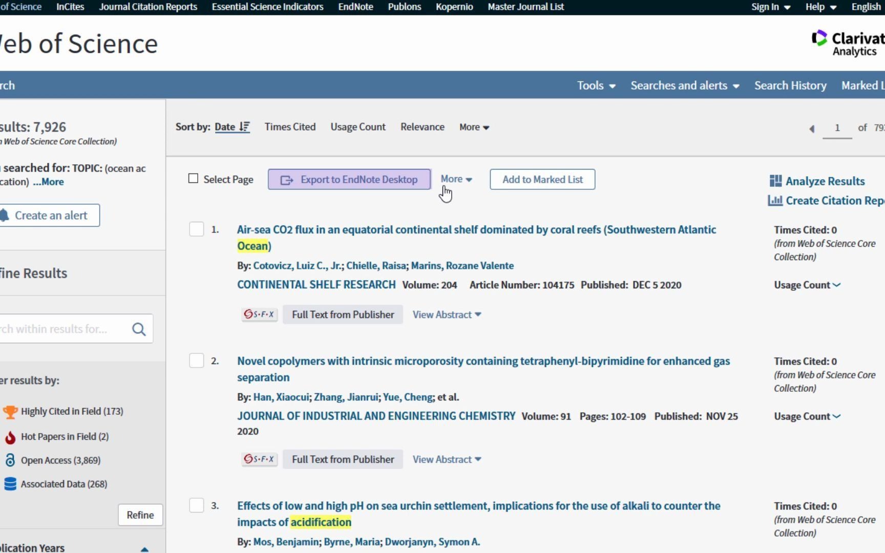Open Journal Citation Reports link
Viewport: 885px width, 553px height.
click(x=148, y=7)
